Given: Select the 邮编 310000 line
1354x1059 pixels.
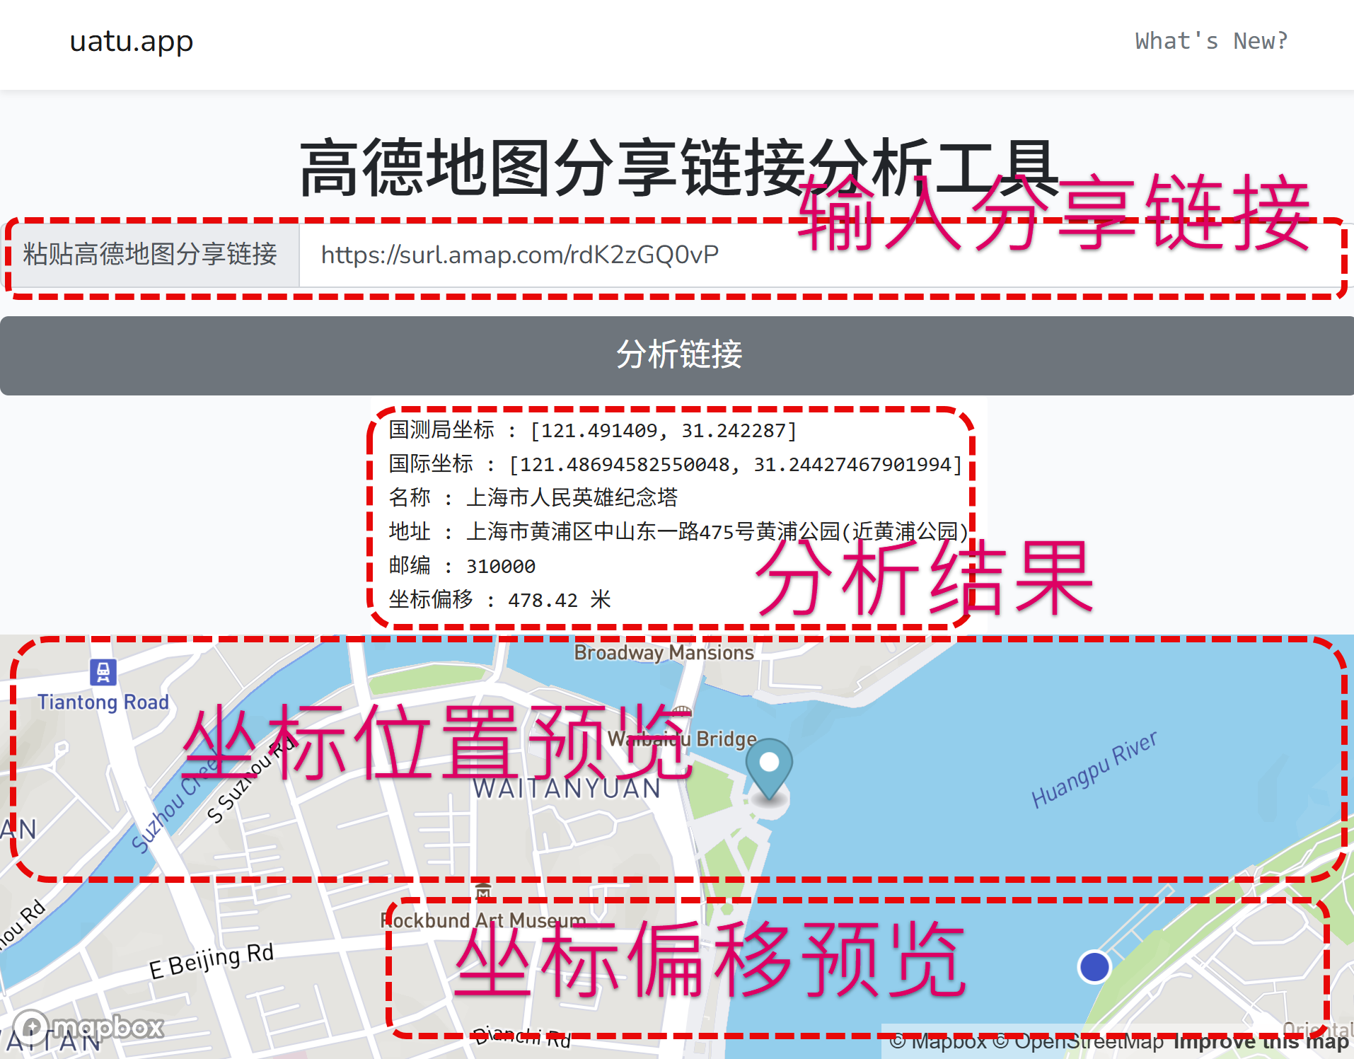Looking at the screenshot, I should (462, 566).
